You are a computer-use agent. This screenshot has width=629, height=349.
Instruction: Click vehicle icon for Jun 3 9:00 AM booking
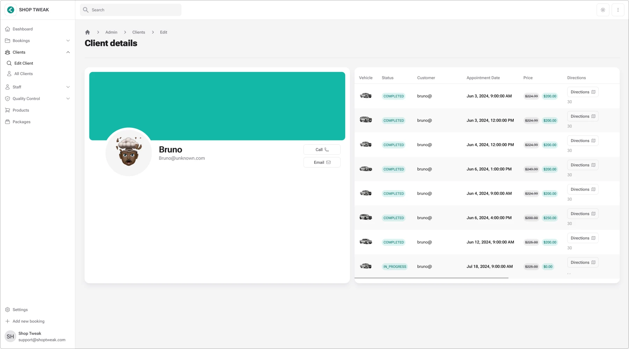click(x=366, y=96)
